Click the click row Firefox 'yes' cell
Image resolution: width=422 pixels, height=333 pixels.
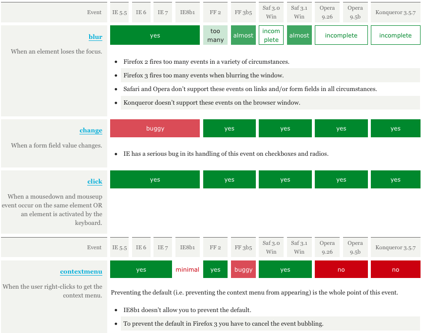point(230,180)
